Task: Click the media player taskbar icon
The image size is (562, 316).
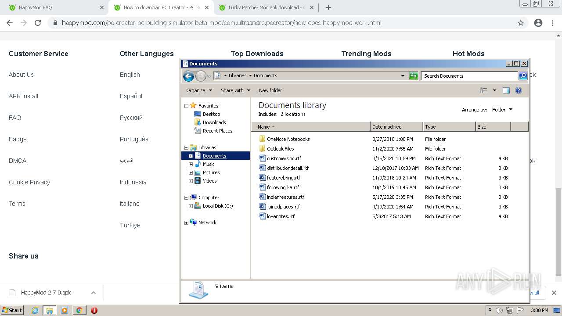Action: (x=65, y=310)
